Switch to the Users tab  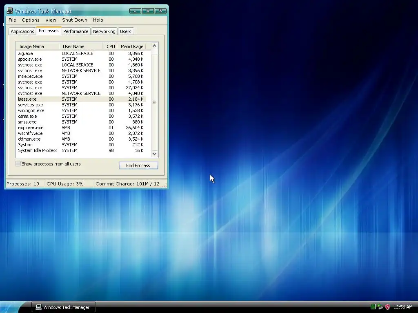[126, 31]
